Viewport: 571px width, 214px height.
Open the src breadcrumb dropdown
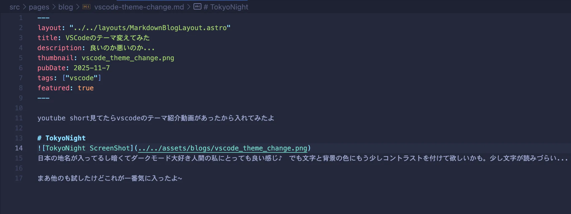click(15, 7)
